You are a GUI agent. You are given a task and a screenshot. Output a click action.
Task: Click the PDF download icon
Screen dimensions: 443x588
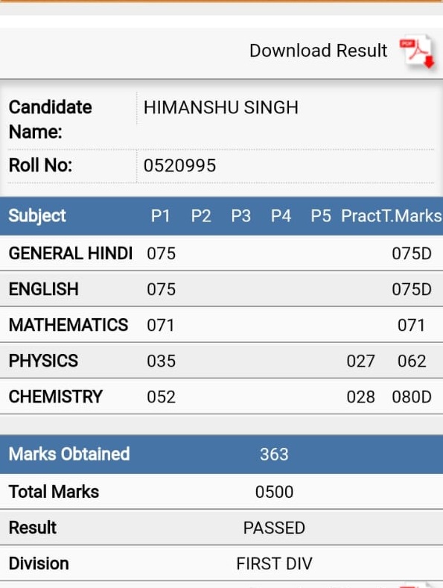coord(417,51)
